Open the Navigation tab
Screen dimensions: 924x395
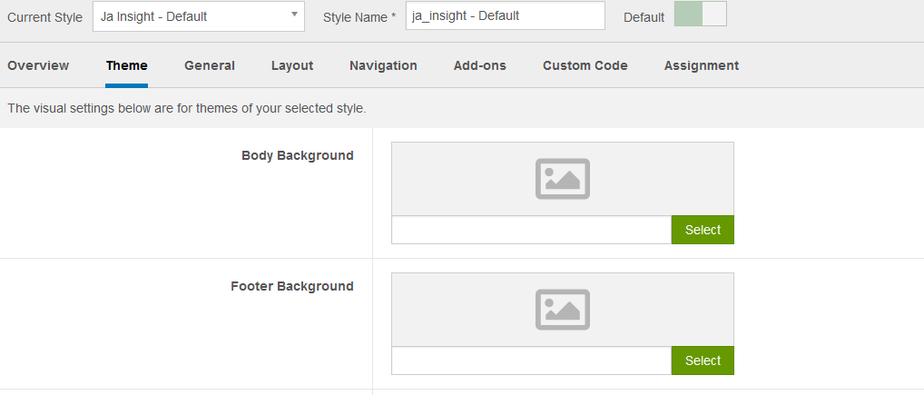click(x=383, y=65)
